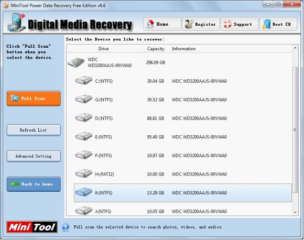Image resolution: width=304 pixels, height=240 pixels.
Task: Select the F:(NTFS) drive icon
Action: click(x=84, y=155)
